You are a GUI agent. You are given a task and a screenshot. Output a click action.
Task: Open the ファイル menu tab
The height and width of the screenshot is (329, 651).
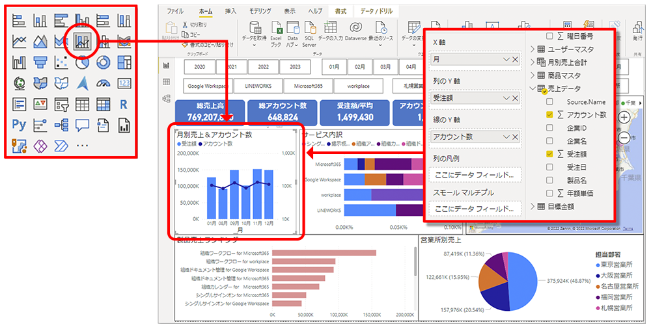pyautogui.click(x=174, y=11)
